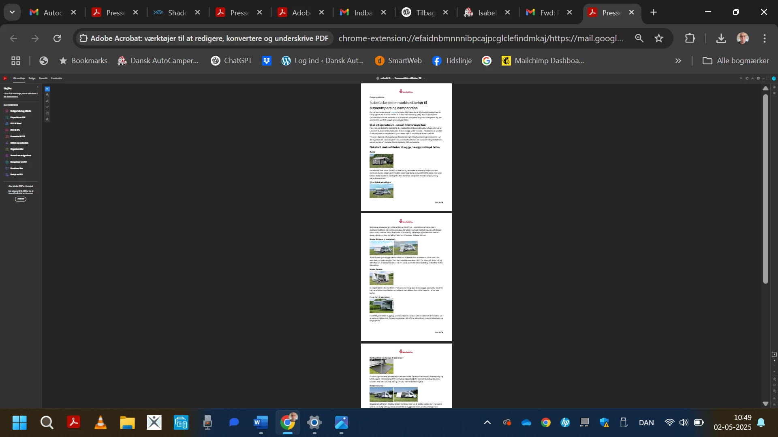Screen dimensions: 778x437
Task: Choose the Organiser sider tool
Action: tap(17, 149)
